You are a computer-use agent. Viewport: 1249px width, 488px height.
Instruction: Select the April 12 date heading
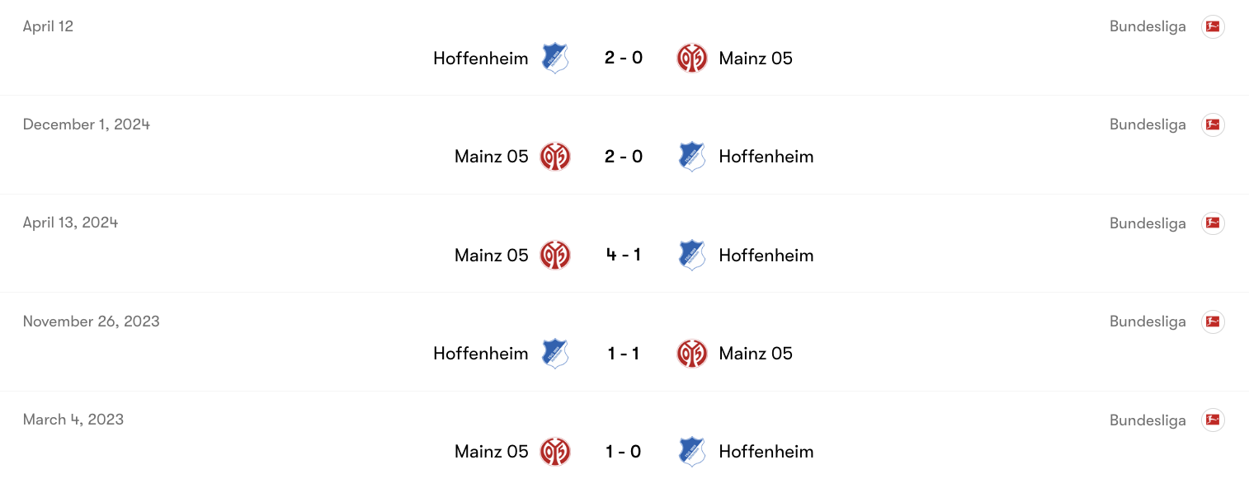(48, 26)
